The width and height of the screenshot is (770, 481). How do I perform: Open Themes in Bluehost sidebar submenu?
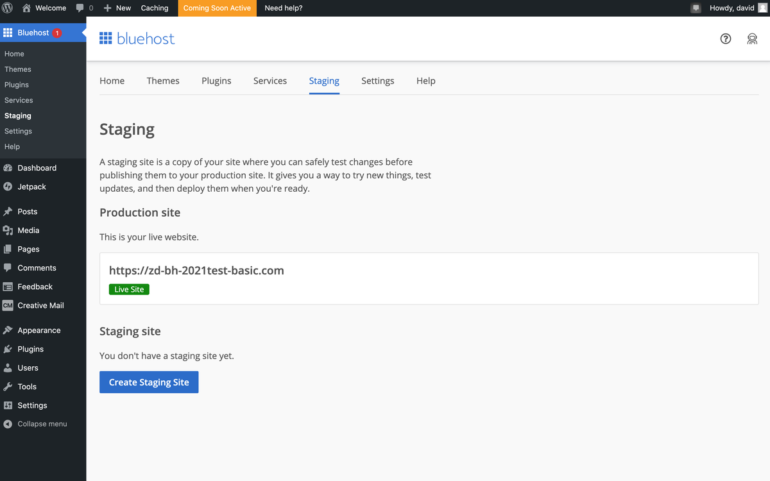point(18,69)
